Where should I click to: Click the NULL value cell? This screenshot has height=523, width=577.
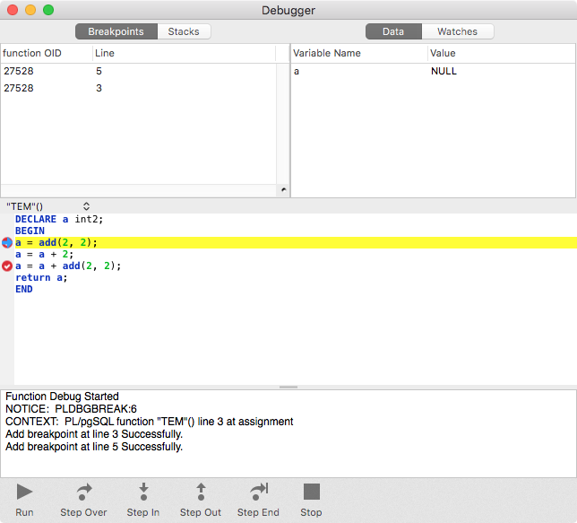pos(444,71)
